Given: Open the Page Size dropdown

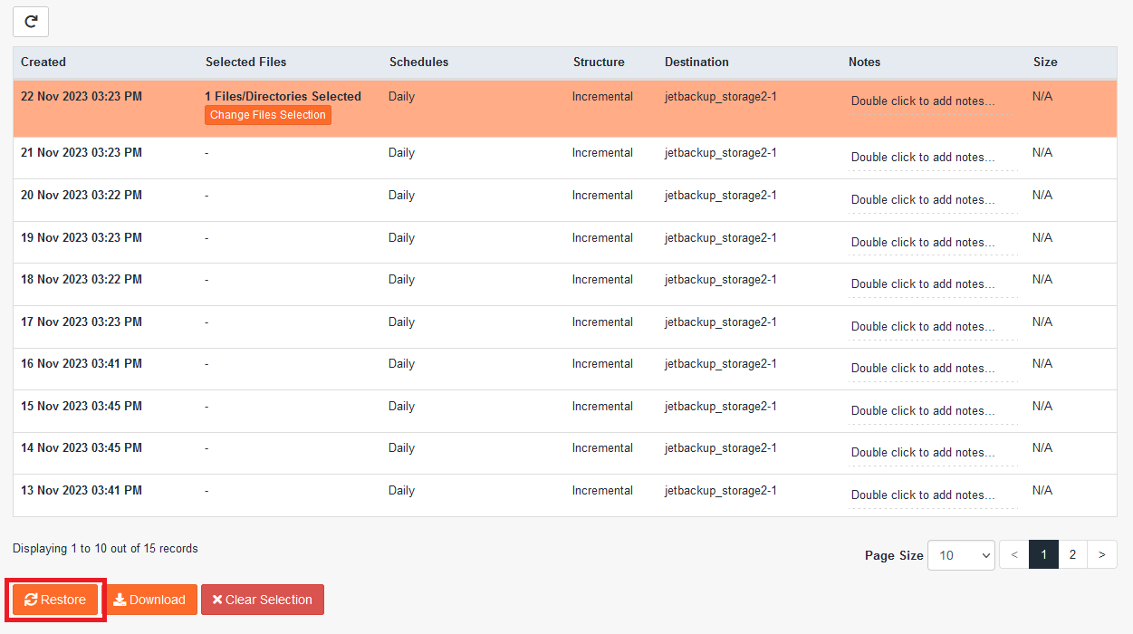Looking at the screenshot, I should (960, 555).
